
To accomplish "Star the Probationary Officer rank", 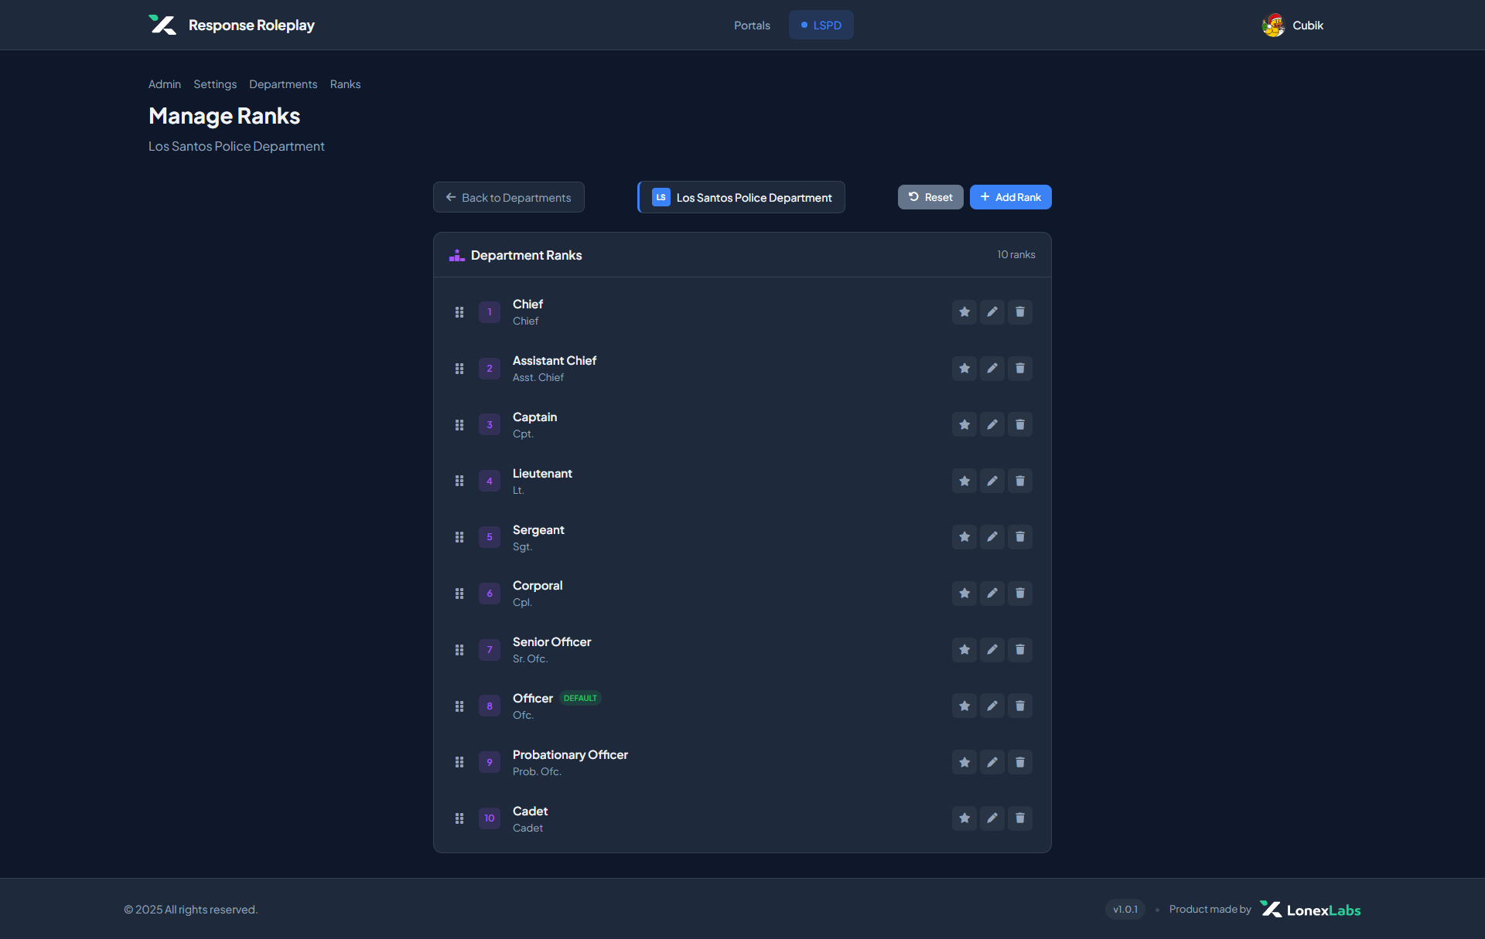I will coord(964,762).
